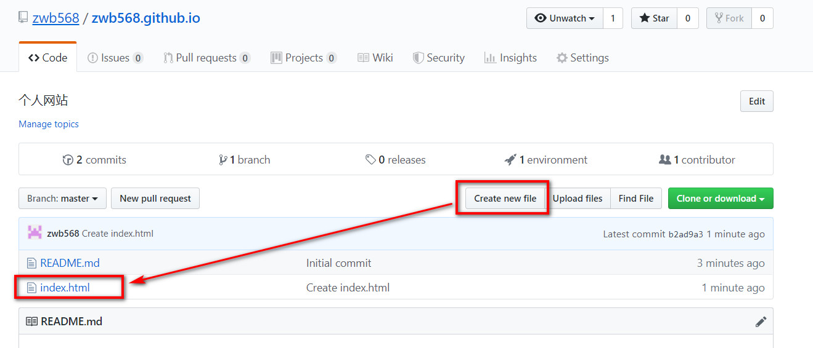The height and width of the screenshot is (348, 813).
Task: Open the Unwatch dropdown
Action: coord(565,18)
